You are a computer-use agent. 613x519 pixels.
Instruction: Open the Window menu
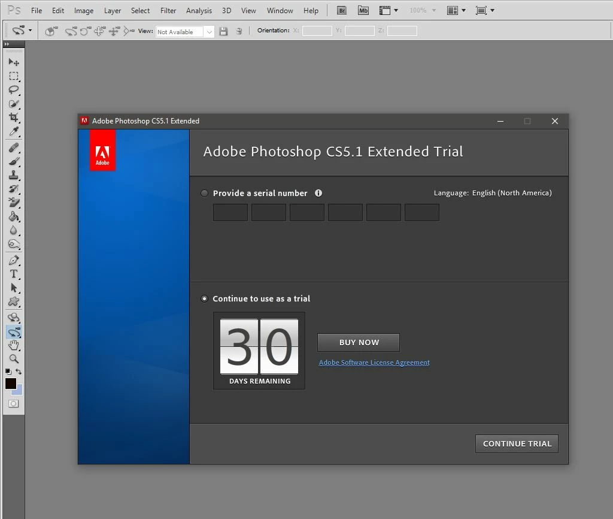click(x=280, y=11)
